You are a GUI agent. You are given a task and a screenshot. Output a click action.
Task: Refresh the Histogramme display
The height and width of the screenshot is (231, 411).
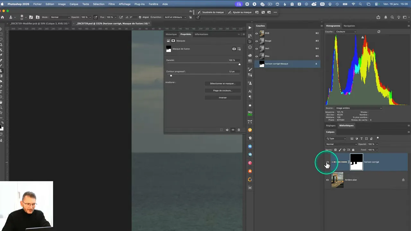click(x=379, y=32)
